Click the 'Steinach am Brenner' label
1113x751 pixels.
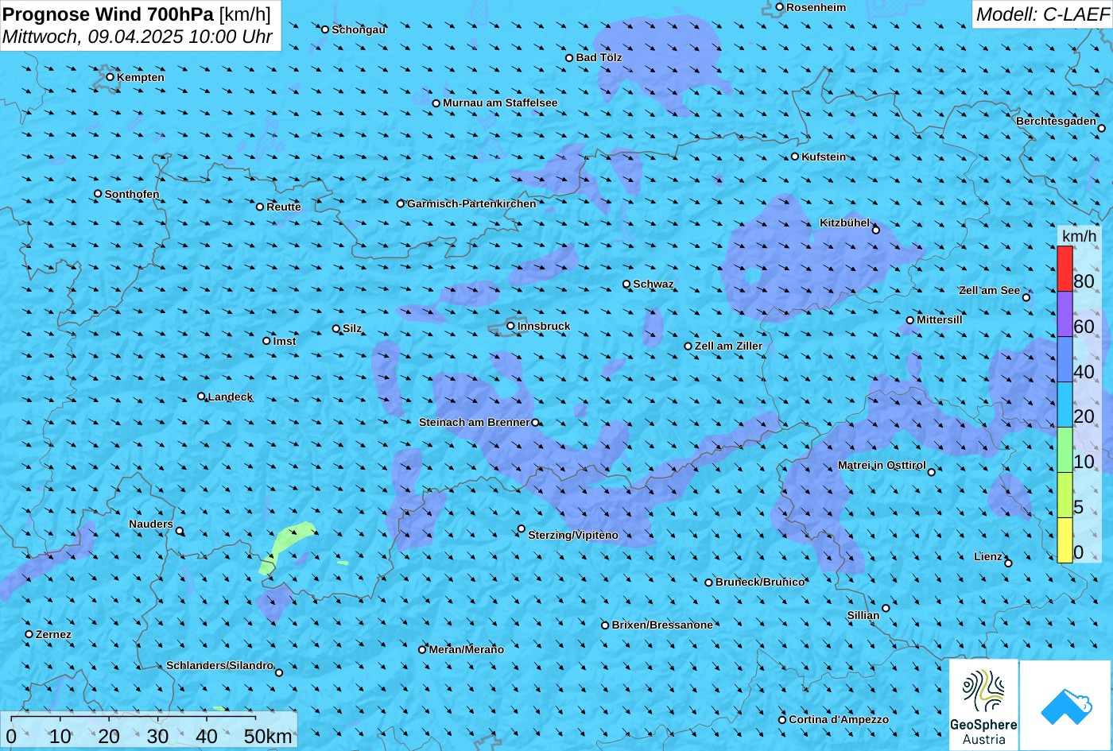tap(475, 423)
